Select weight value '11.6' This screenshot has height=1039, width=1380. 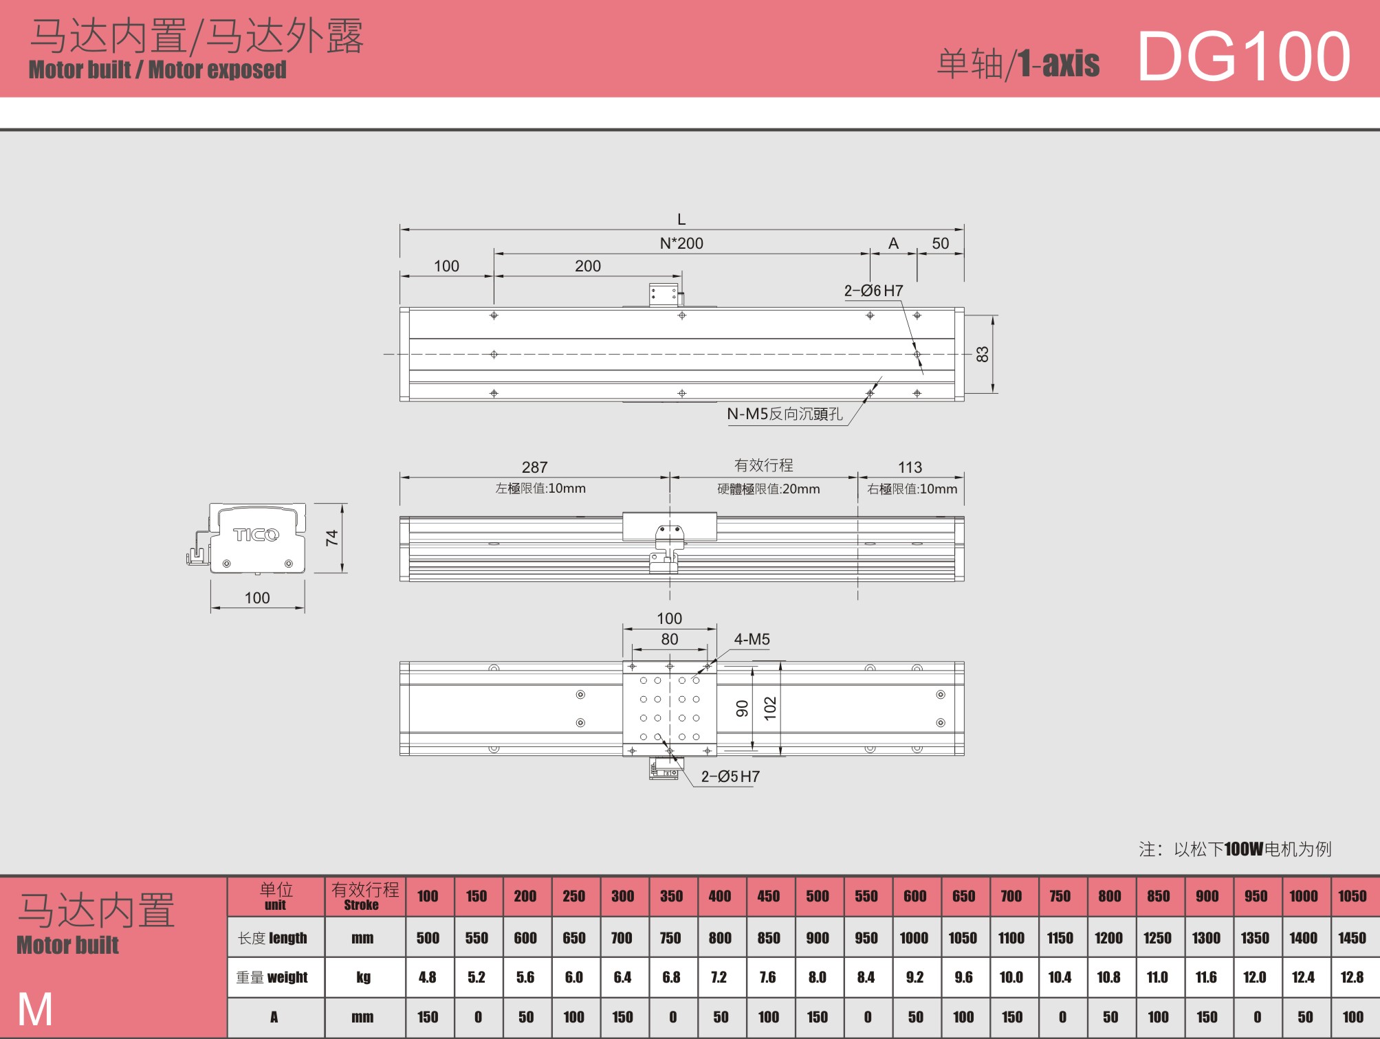tap(1206, 977)
